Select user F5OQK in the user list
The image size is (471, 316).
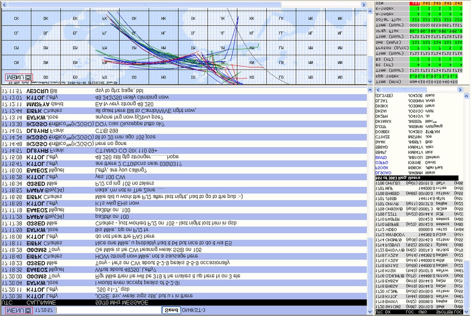point(382,167)
